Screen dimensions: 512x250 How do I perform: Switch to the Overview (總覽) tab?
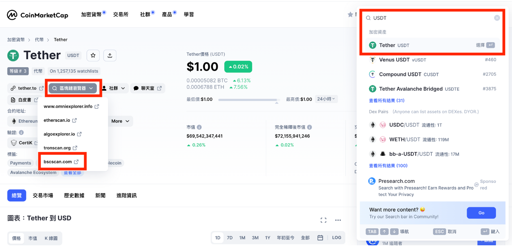click(x=17, y=195)
